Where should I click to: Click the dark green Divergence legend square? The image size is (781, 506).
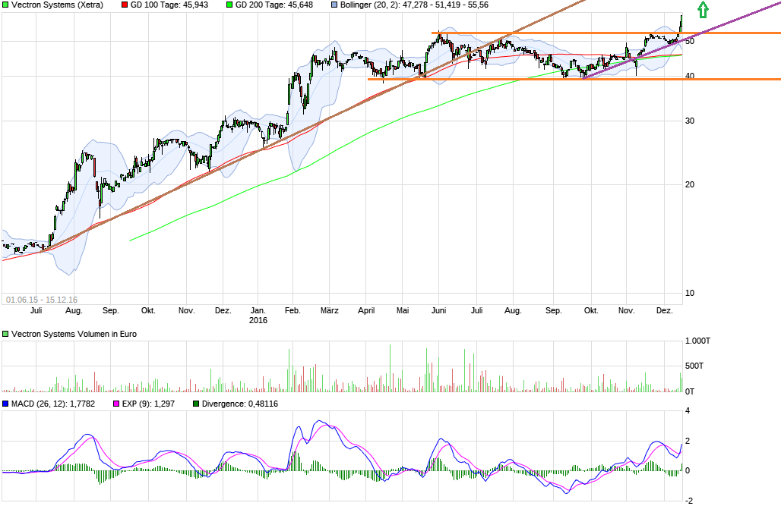click(x=197, y=404)
